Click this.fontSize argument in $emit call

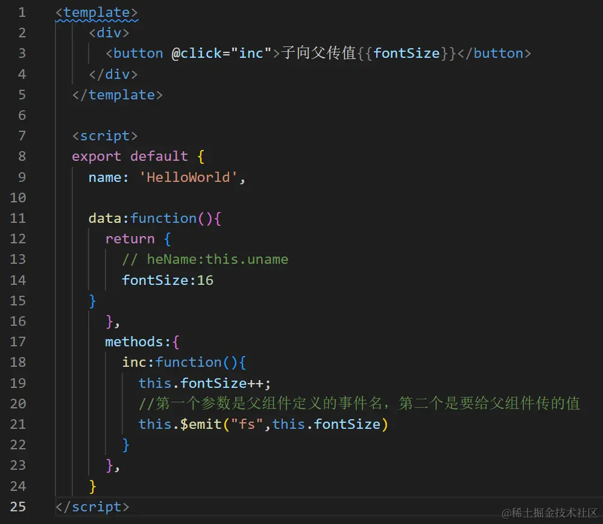click(326, 424)
